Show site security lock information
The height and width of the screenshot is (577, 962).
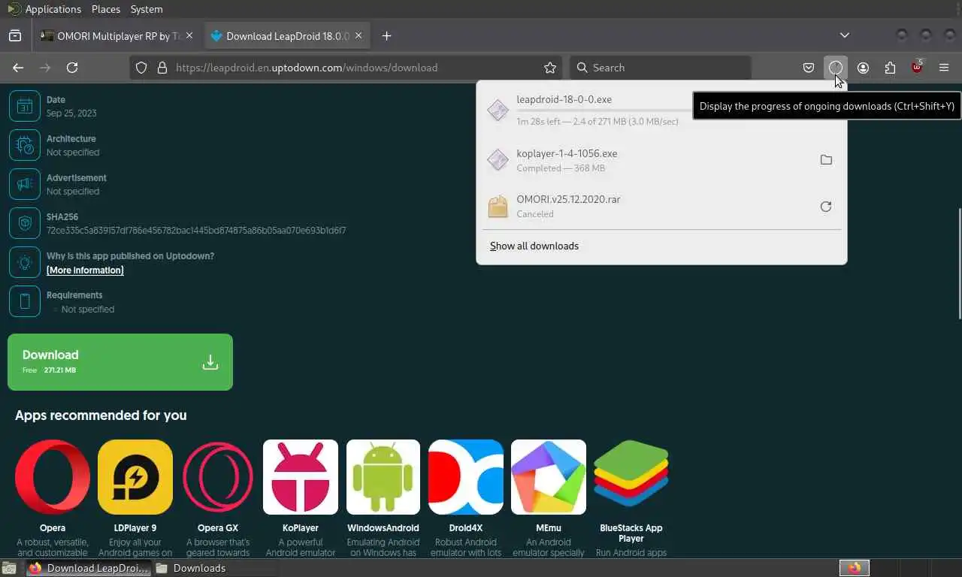point(162,68)
